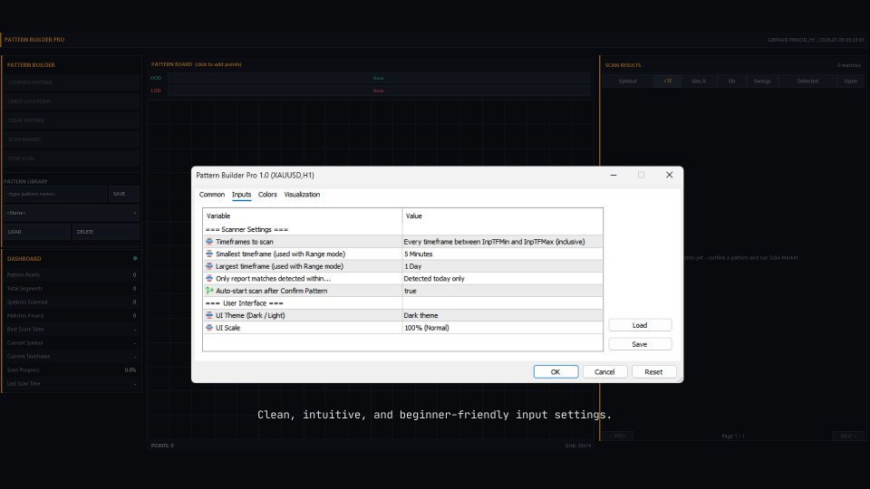Screen dimensions: 870x489
Task: Sort scan results by TF column
Action: pyautogui.click(x=668, y=81)
